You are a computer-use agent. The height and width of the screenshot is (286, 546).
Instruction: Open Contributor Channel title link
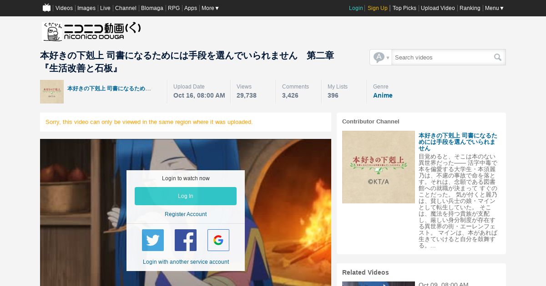pos(458,142)
